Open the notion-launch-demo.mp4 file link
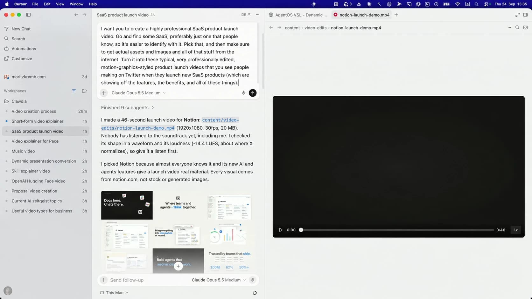This screenshot has height=299, width=532. point(170,124)
